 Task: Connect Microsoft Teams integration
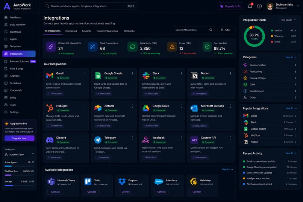pos(55,192)
